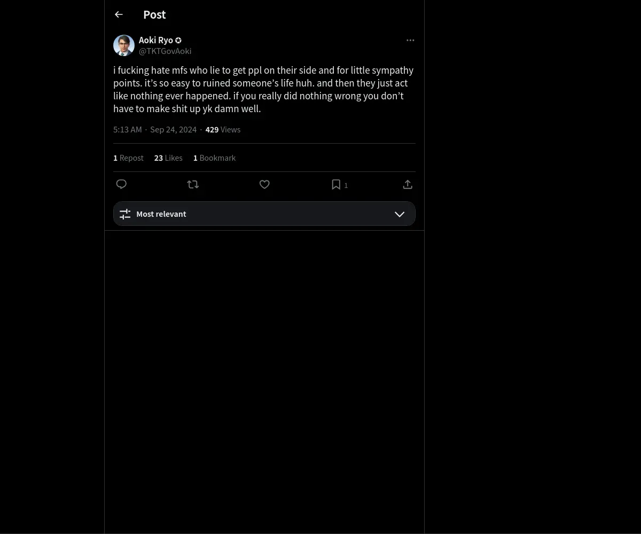
Task: Toggle the bookmark icon on the post
Action: [336, 184]
